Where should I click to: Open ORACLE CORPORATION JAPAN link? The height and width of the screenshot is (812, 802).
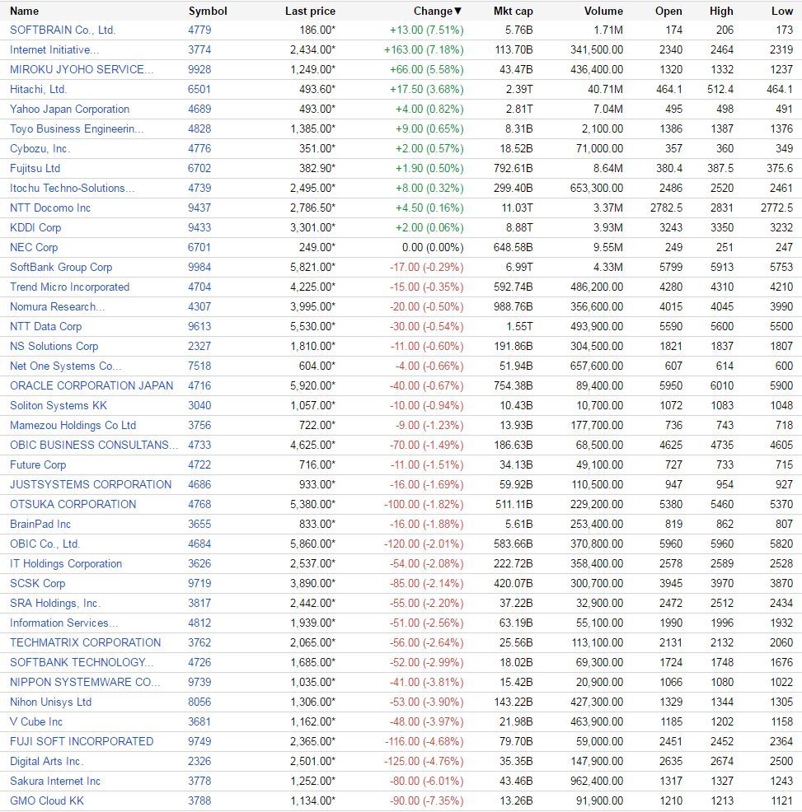click(x=91, y=385)
